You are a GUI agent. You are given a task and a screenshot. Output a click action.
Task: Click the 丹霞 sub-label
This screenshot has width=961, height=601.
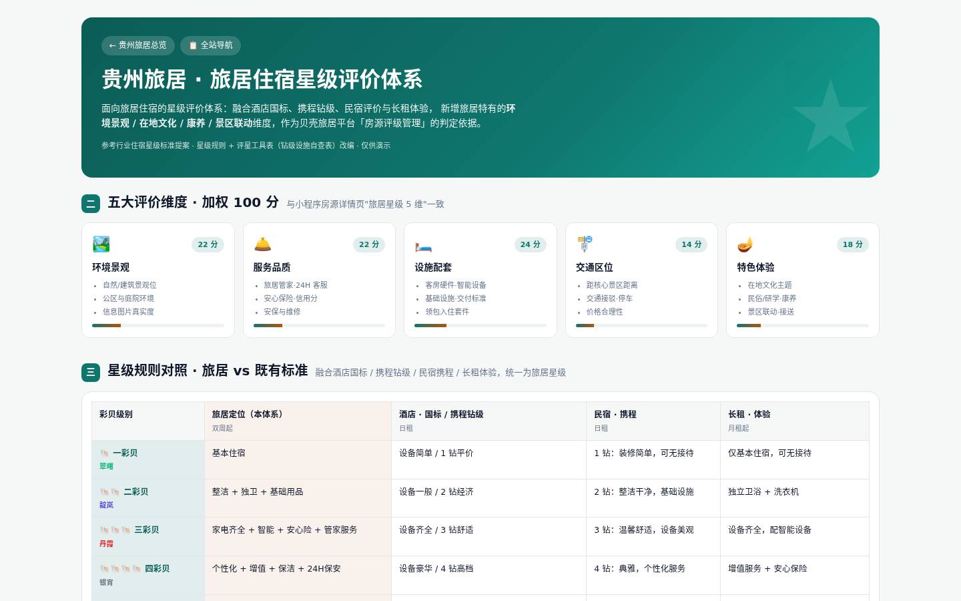(x=106, y=544)
